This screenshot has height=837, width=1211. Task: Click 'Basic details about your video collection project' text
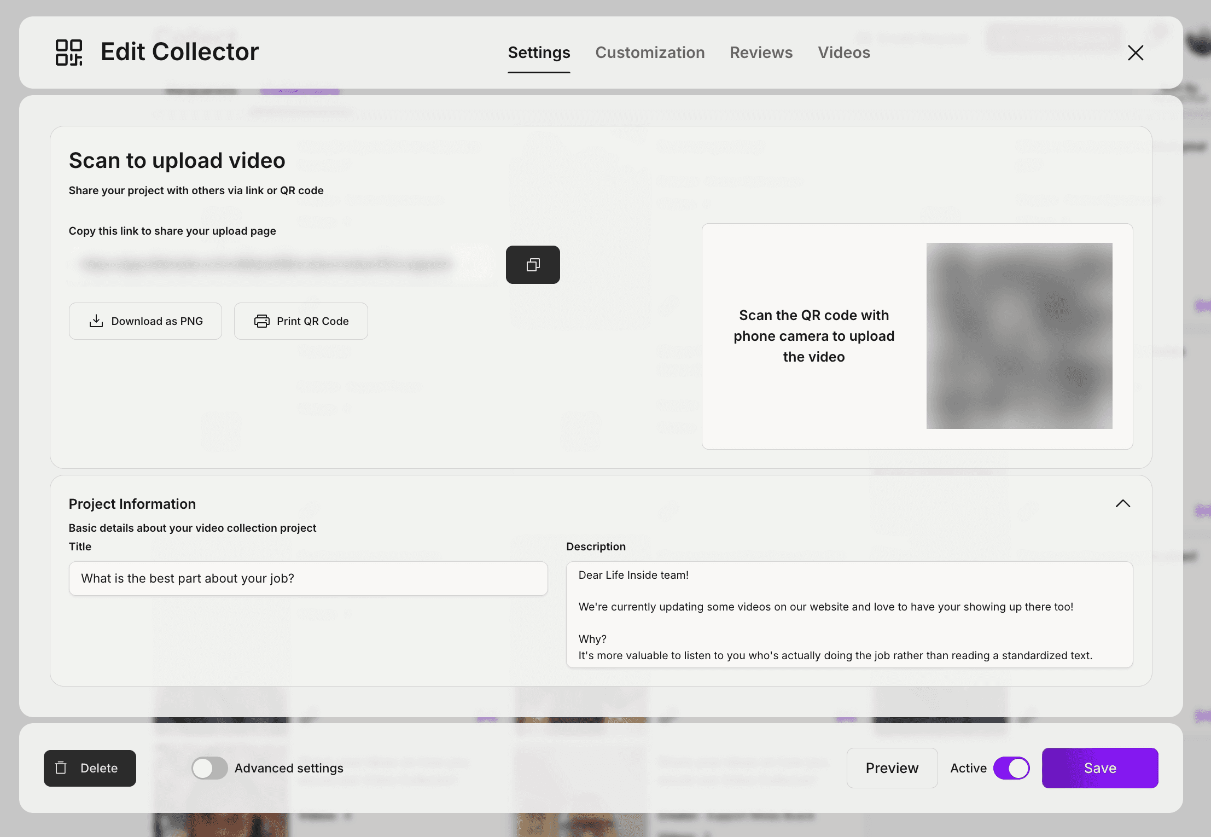(192, 528)
